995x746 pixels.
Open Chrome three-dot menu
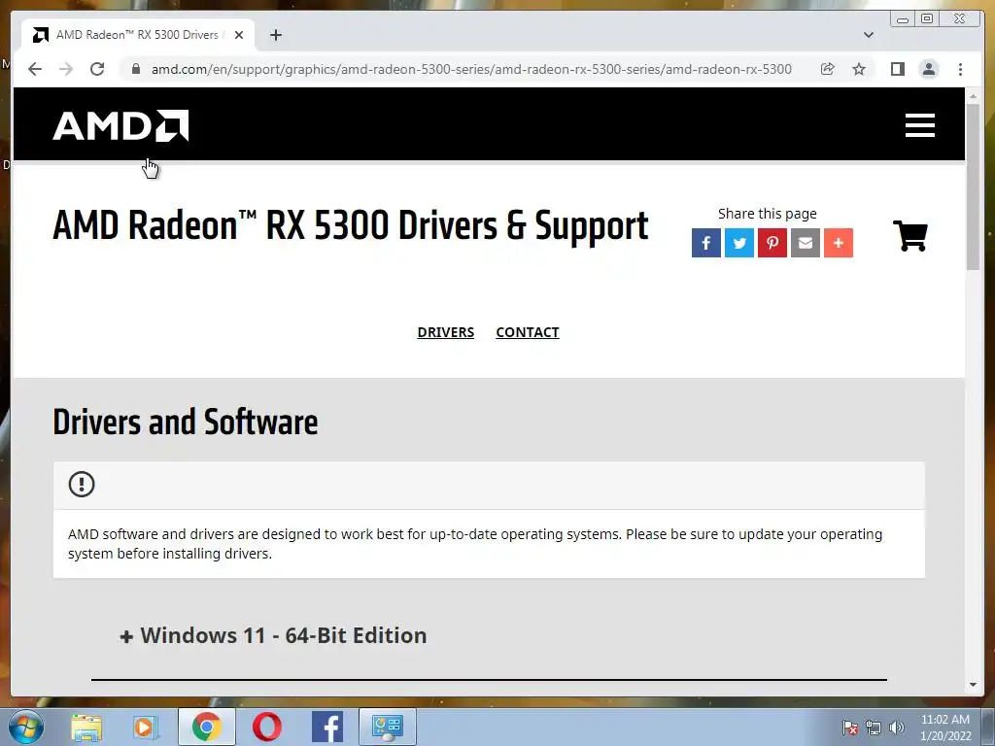pyautogui.click(x=960, y=69)
